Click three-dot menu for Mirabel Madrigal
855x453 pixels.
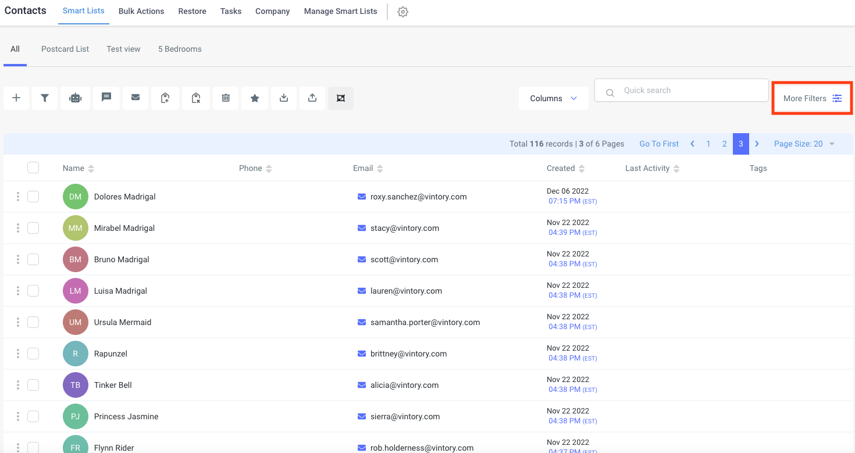[x=18, y=228]
